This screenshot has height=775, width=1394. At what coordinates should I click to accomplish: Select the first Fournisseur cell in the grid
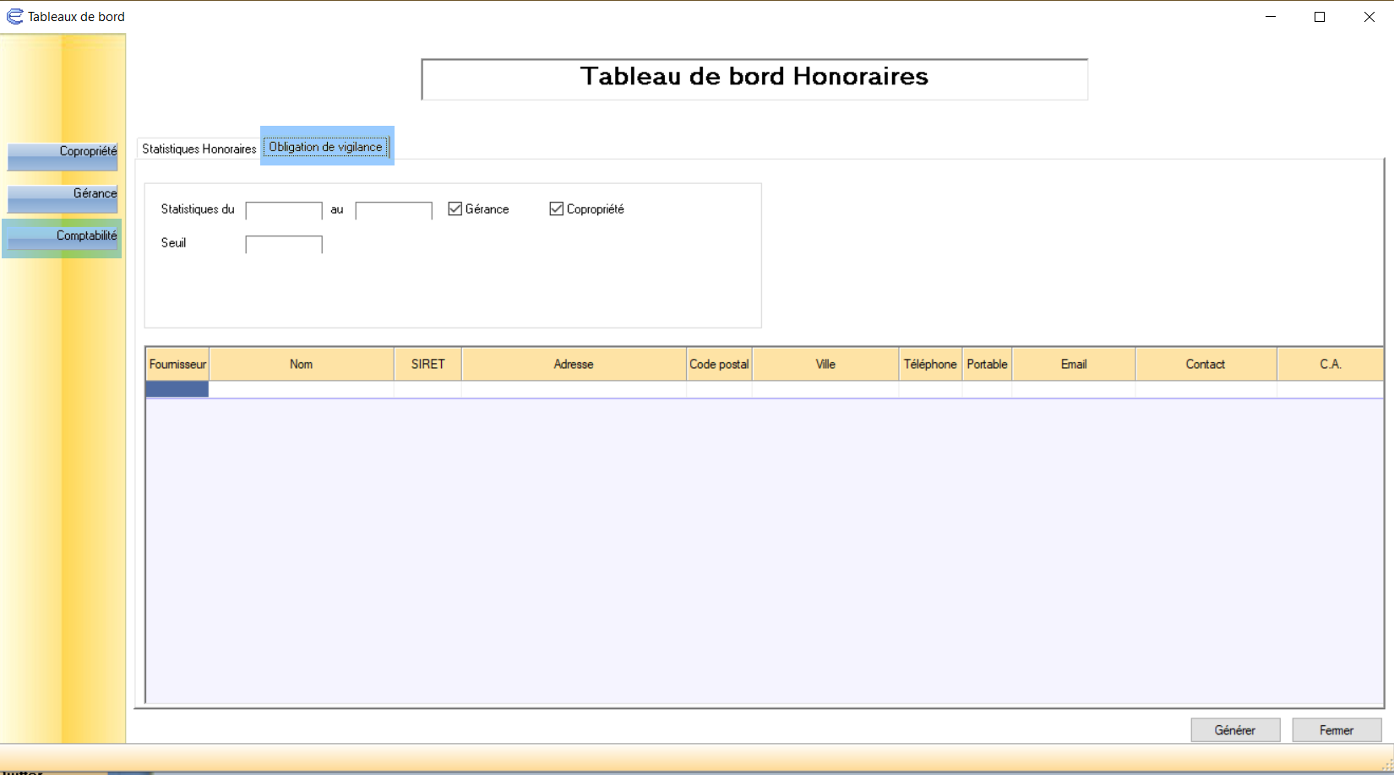(177, 389)
